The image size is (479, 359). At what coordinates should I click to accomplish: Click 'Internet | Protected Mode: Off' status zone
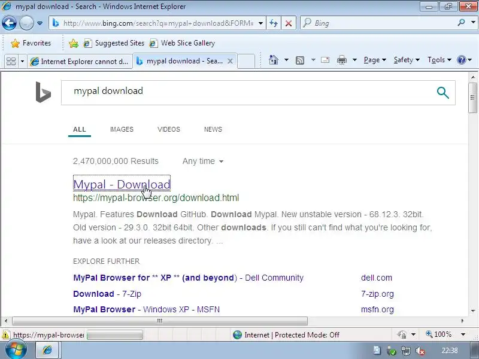(x=286, y=335)
